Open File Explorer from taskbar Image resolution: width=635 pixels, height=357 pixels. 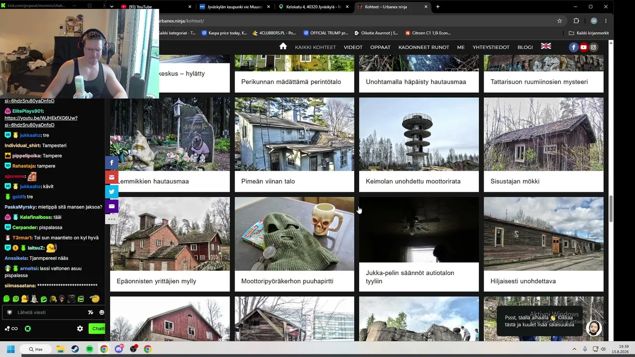coord(61,349)
